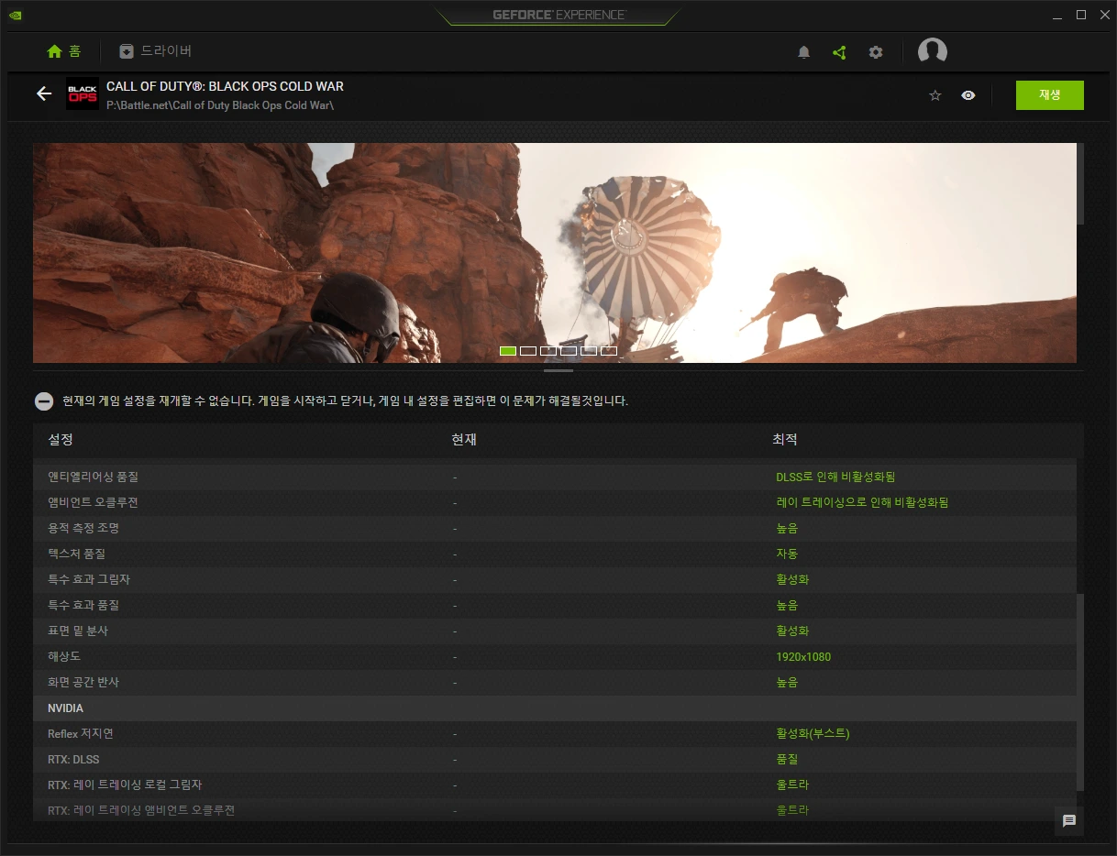Select the sixth screenshot carousel indicator
The height and width of the screenshot is (856, 1117).
tap(609, 351)
